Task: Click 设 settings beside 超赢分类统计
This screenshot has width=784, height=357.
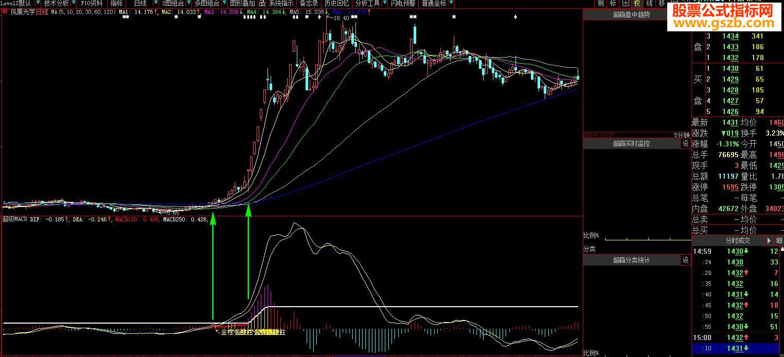Action: click(x=686, y=260)
